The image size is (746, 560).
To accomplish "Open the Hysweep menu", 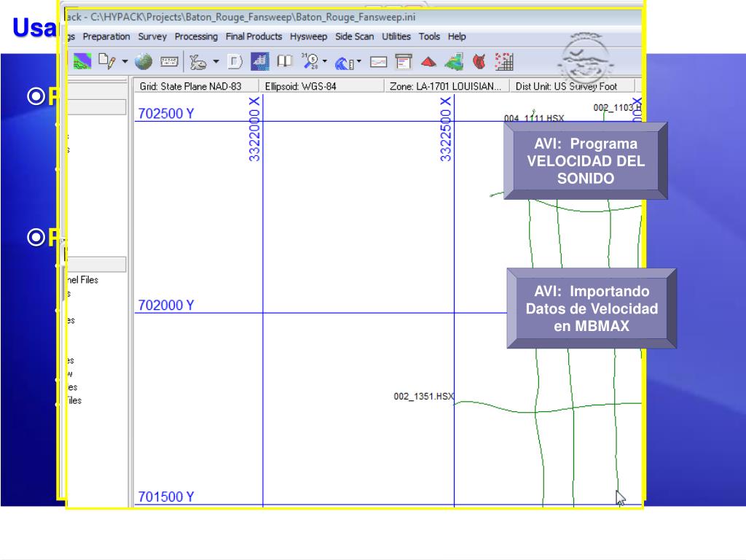I will [308, 36].
